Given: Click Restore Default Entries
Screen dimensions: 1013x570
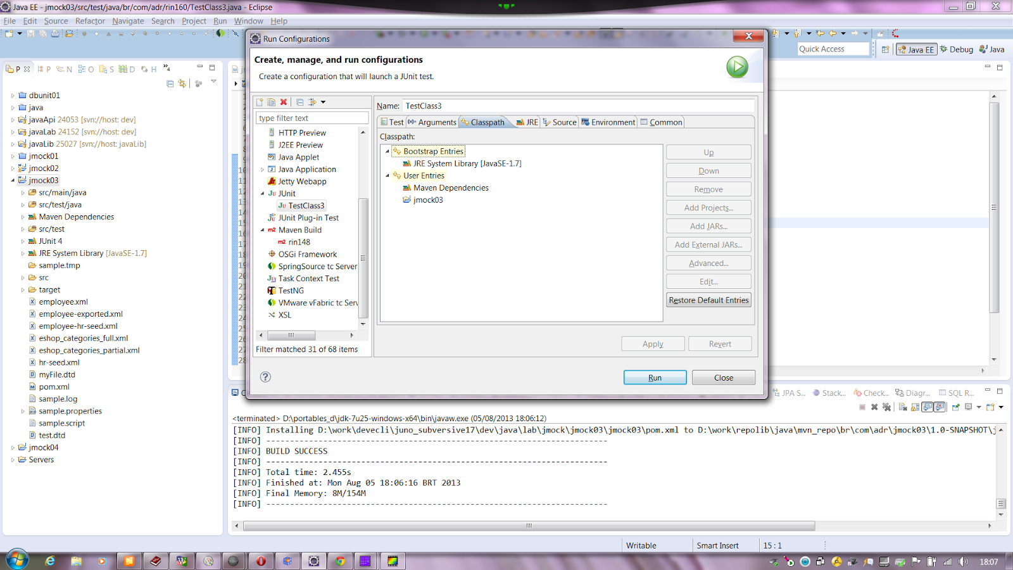Looking at the screenshot, I should 708,300.
